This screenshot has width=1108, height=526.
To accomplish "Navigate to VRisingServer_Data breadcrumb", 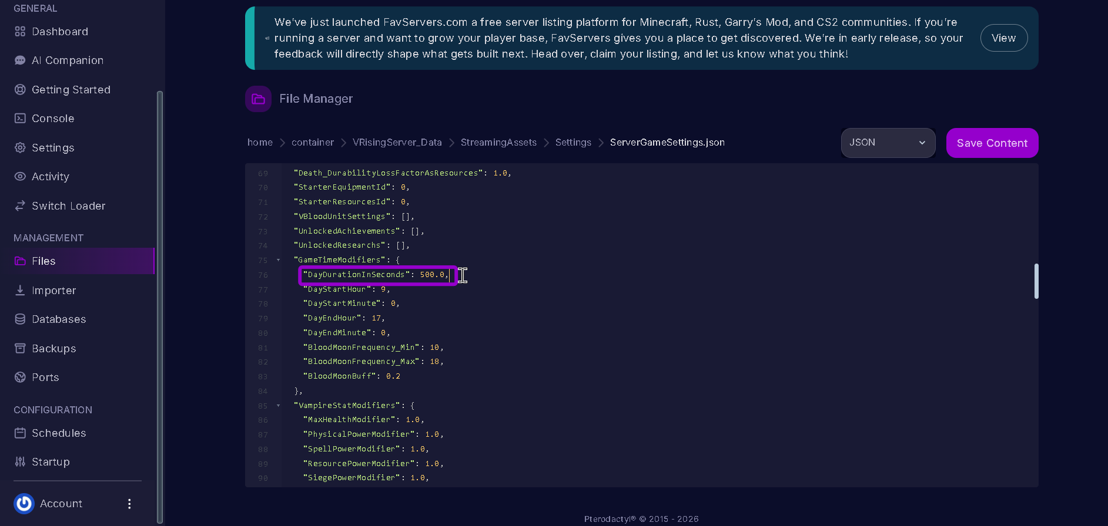I will point(397,143).
